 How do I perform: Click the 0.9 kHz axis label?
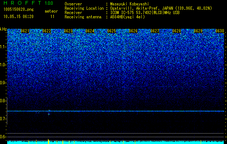click(3, 83)
